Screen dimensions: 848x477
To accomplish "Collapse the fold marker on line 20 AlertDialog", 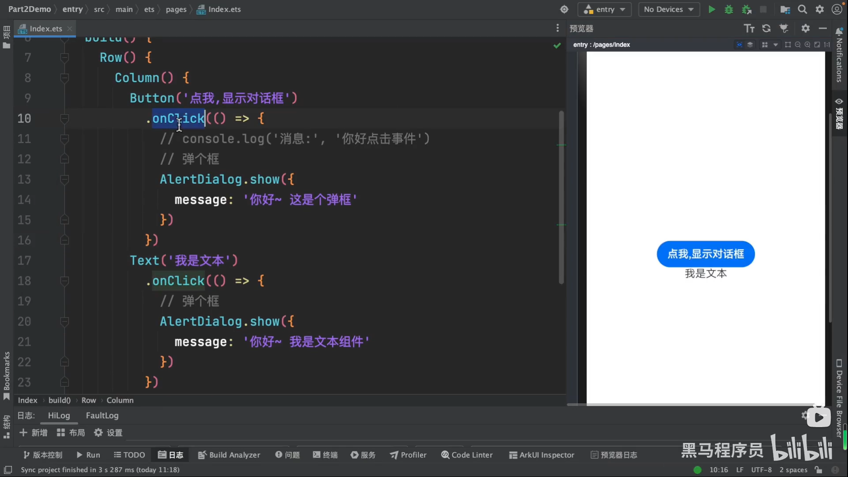I will point(64,322).
